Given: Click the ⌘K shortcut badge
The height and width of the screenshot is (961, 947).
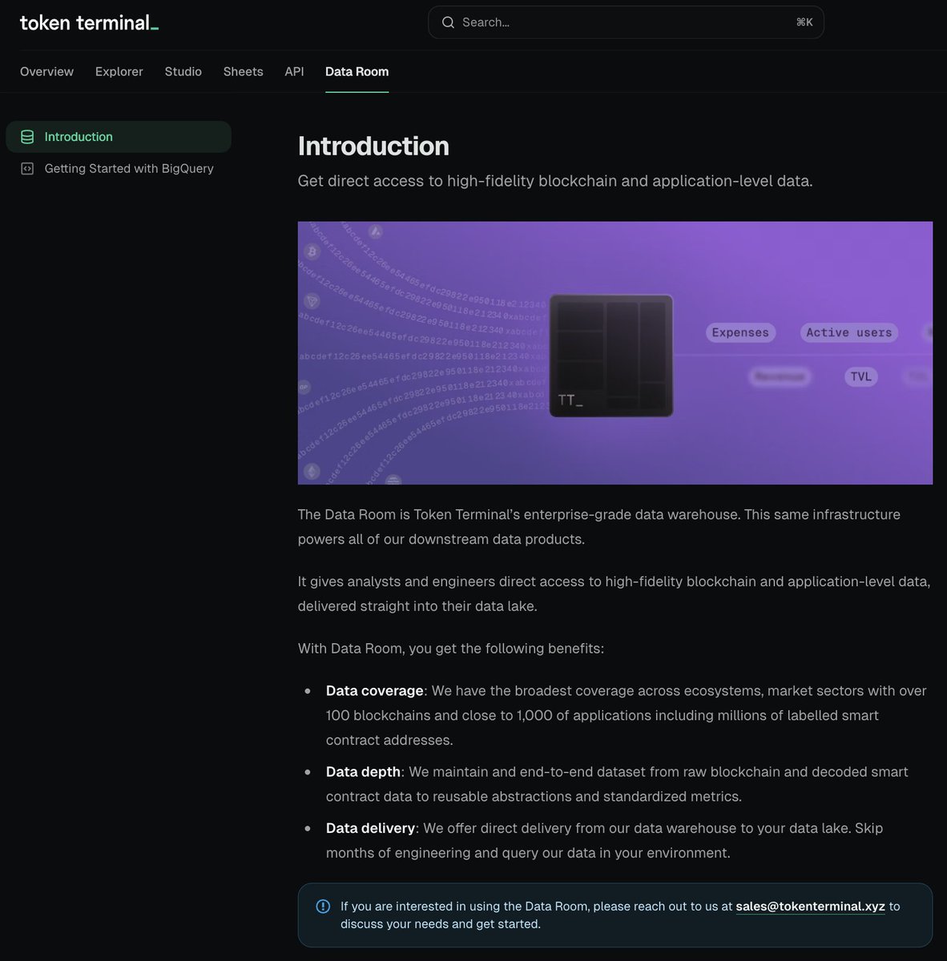Looking at the screenshot, I should point(804,22).
